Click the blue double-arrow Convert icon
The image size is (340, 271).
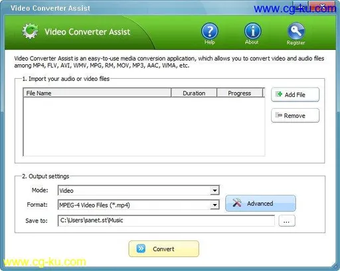click(x=141, y=248)
